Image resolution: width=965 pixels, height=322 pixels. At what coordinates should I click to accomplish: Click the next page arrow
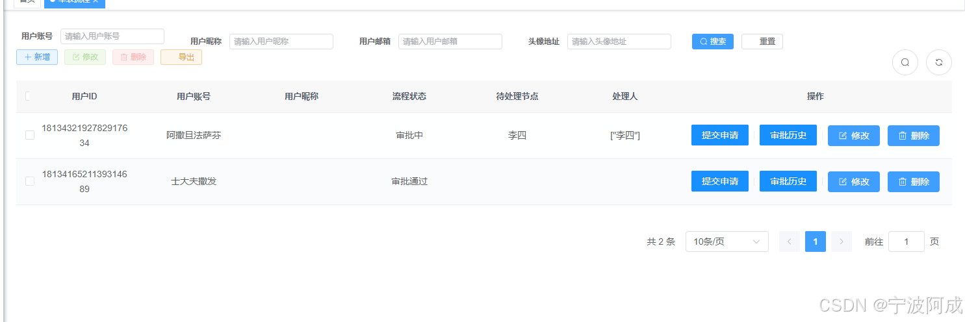click(842, 241)
